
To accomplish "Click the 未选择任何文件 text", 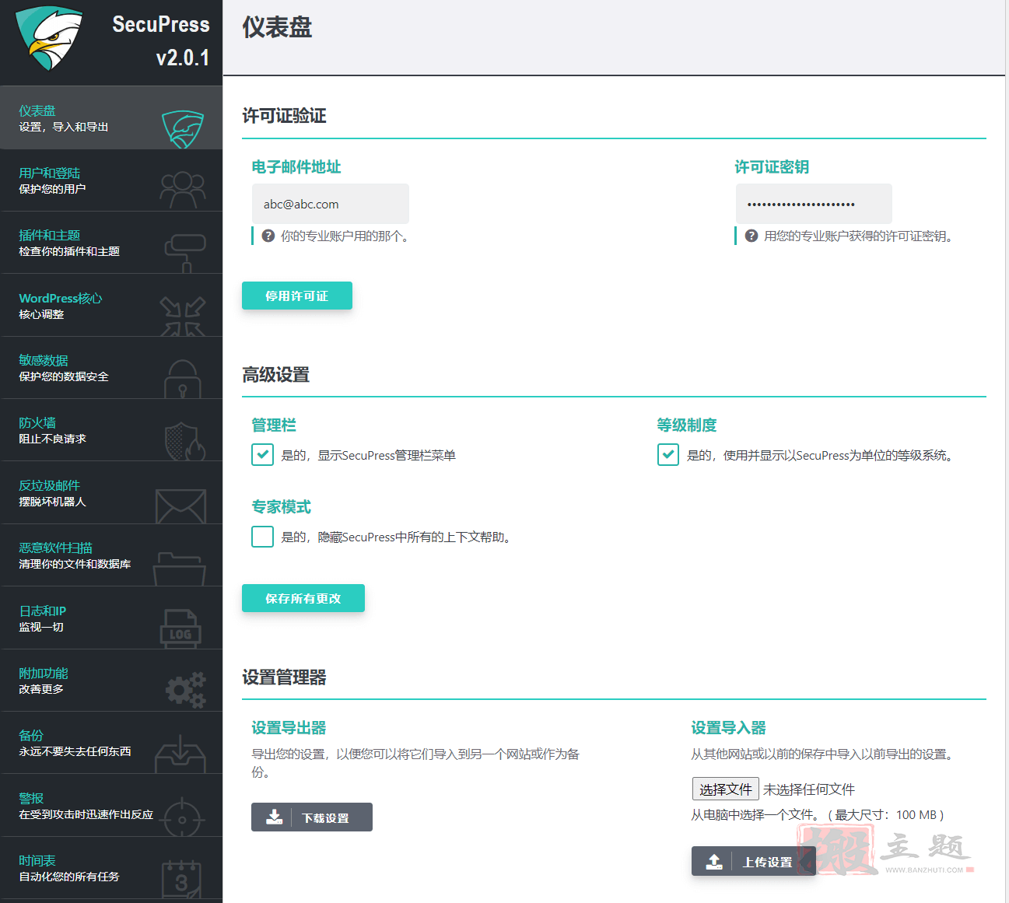I will pos(809,789).
